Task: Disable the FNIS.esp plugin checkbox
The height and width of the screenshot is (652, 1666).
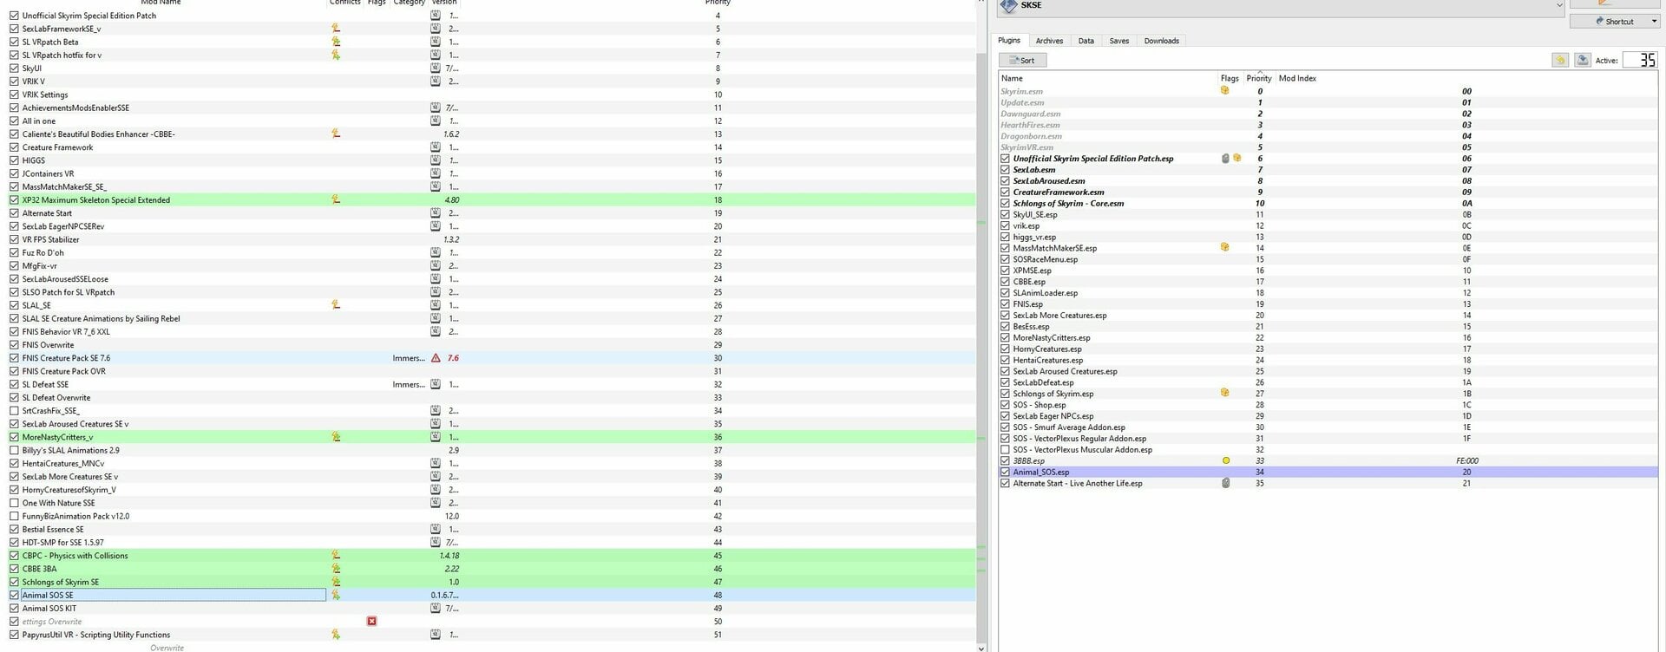Action: pos(1005,304)
